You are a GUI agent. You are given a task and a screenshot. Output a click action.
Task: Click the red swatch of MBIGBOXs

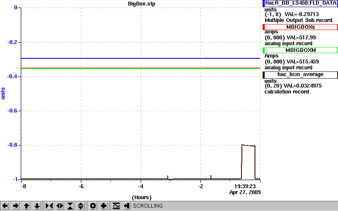pyautogui.click(x=263, y=27)
